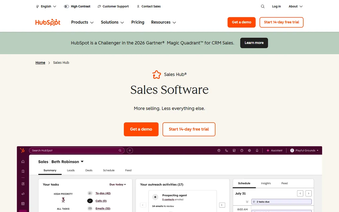Click the bookmarks icon in sidebar
This screenshot has width=339, height=212.
click(23, 171)
